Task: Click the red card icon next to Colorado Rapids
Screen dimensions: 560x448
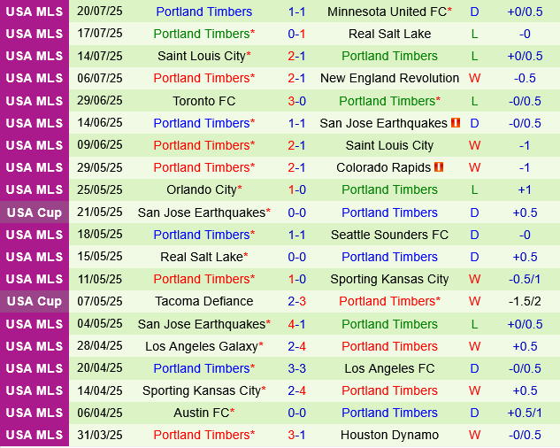Action: [x=437, y=167]
